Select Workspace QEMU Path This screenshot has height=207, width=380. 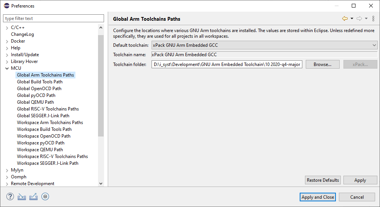(40, 150)
